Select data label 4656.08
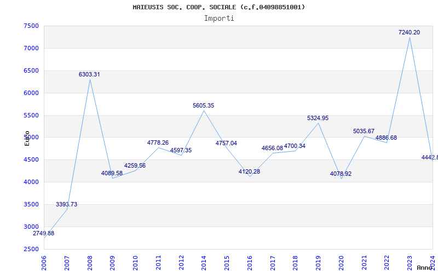The width and height of the screenshot is (438, 273). point(272,148)
